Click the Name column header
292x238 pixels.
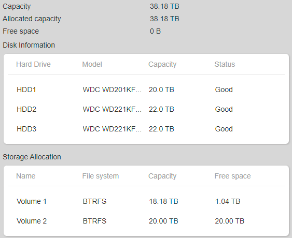pos(26,176)
